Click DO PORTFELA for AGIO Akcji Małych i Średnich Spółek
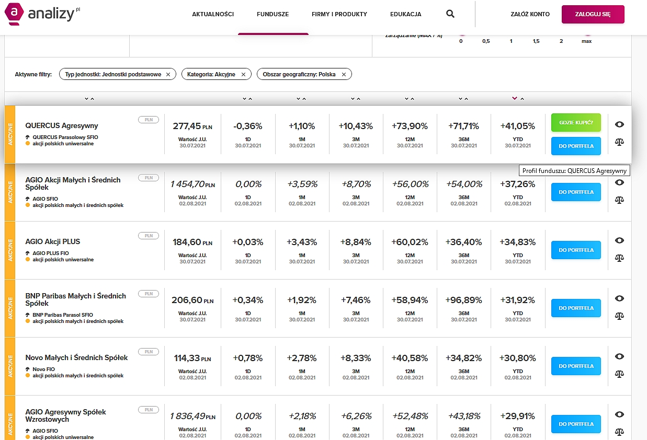 (x=576, y=192)
